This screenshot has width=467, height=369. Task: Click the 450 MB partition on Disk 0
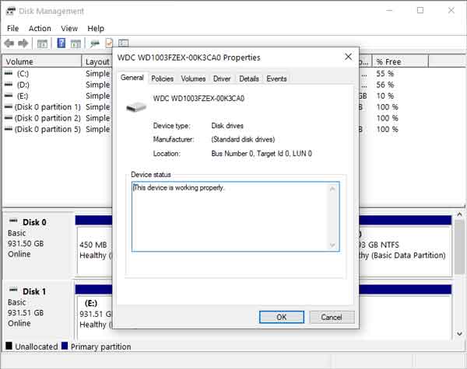tap(95, 251)
